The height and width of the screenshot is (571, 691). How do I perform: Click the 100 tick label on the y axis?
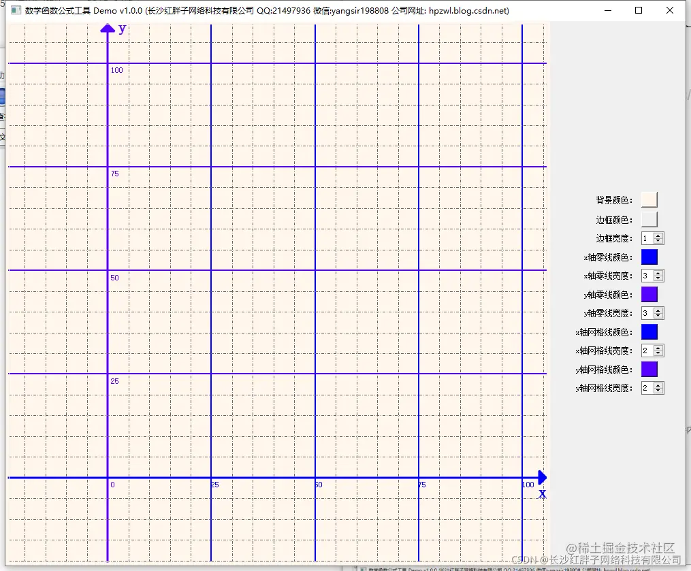tap(117, 70)
